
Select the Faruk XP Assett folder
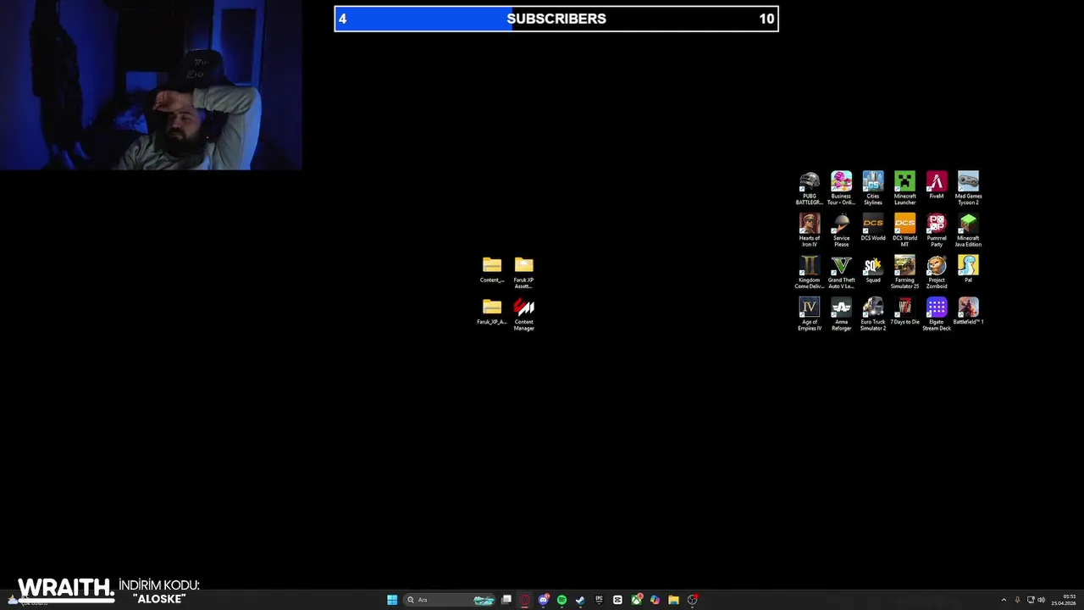tap(523, 272)
